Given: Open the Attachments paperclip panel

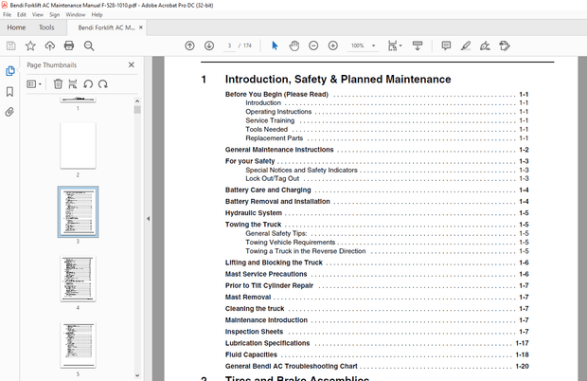Looking at the screenshot, I should tap(9, 112).
